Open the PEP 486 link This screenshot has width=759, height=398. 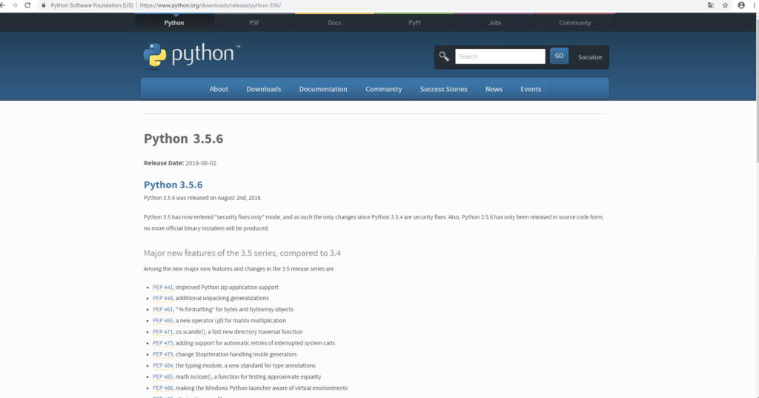point(162,388)
